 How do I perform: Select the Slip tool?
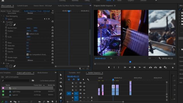point(61,90)
